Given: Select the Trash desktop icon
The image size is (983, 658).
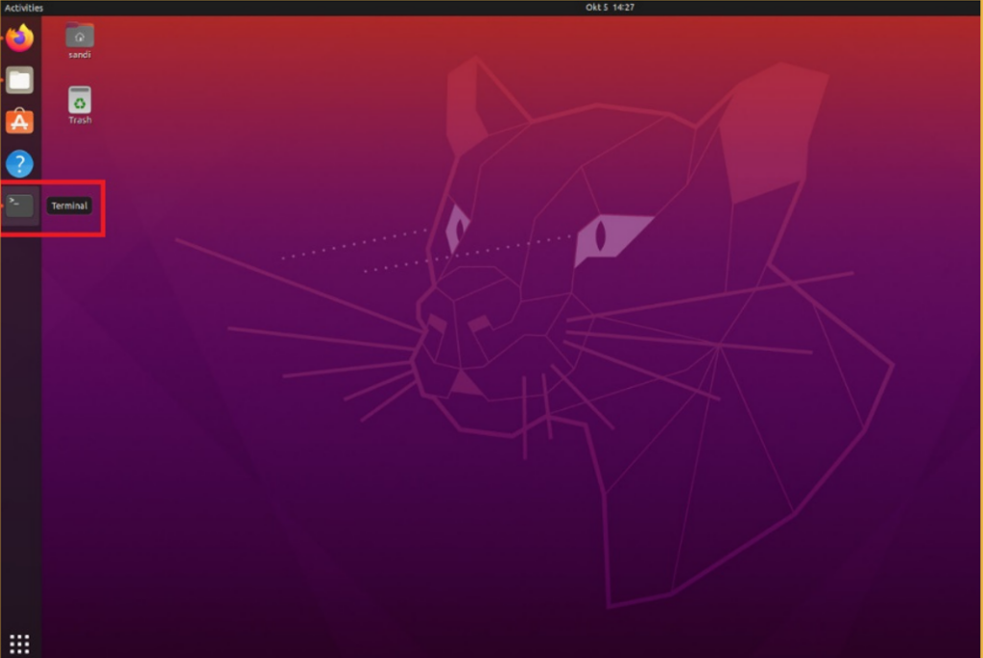Looking at the screenshot, I should [x=80, y=100].
